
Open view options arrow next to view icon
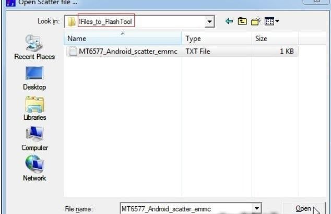[277, 21]
